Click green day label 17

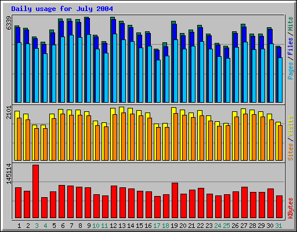[x=157, y=226]
